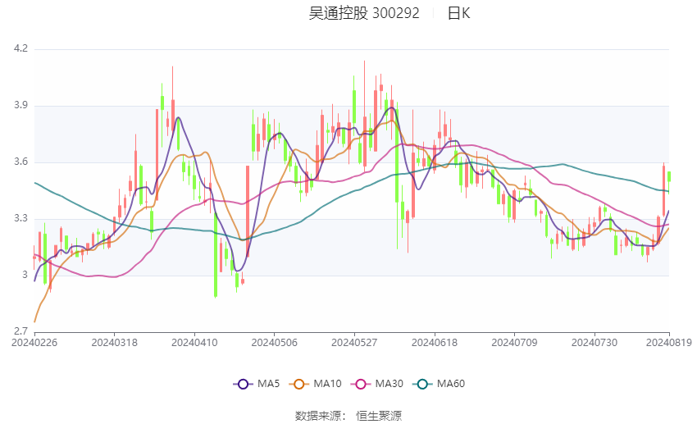
Task: Click the 20240226 date axis label
Action: (34, 343)
